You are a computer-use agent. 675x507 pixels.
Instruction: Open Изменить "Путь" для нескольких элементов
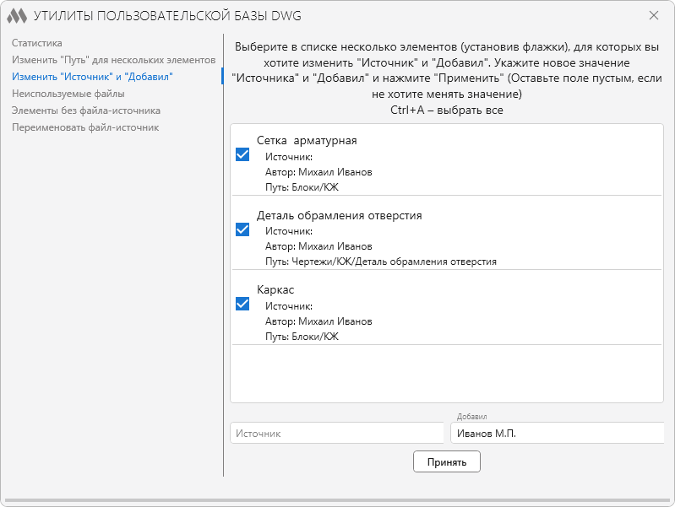[114, 60]
